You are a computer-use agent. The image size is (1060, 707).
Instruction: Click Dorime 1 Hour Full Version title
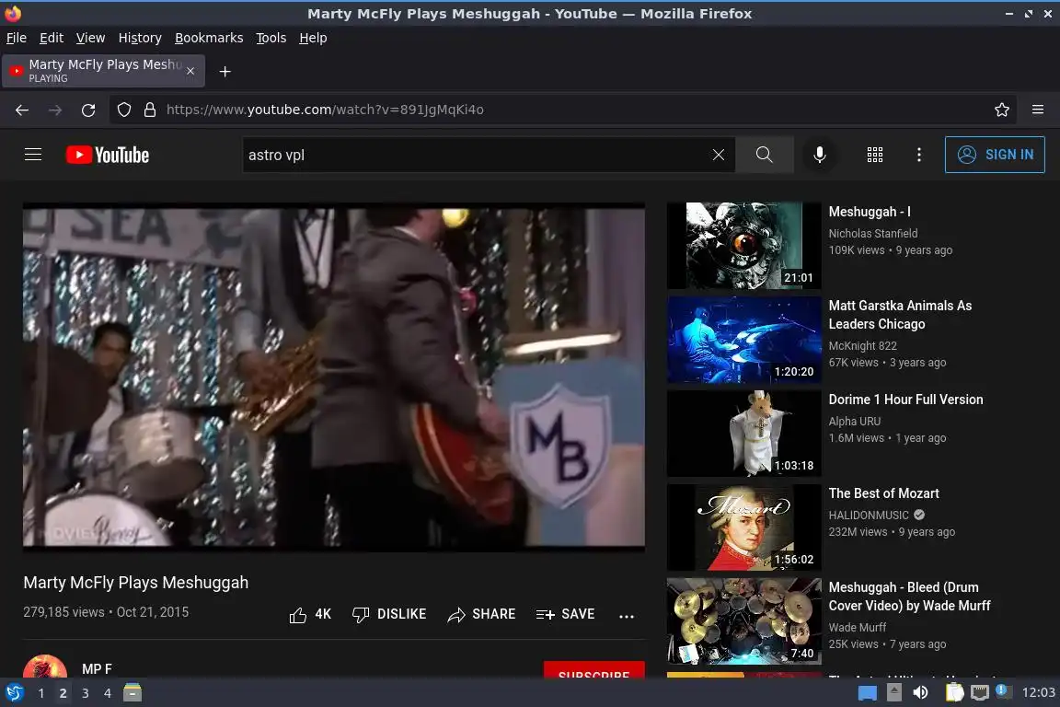pos(905,400)
